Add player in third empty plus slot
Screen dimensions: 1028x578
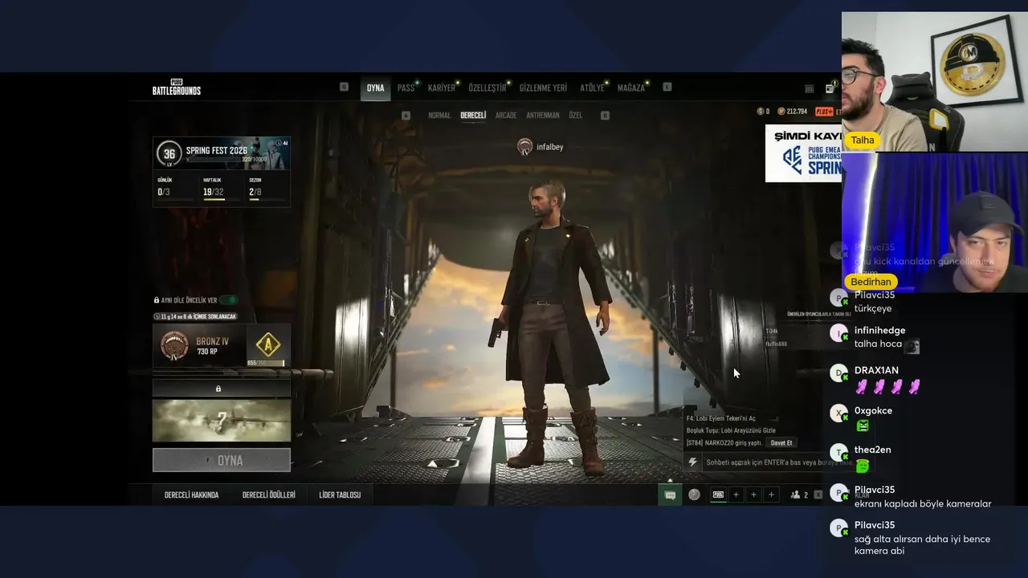(771, 495)
